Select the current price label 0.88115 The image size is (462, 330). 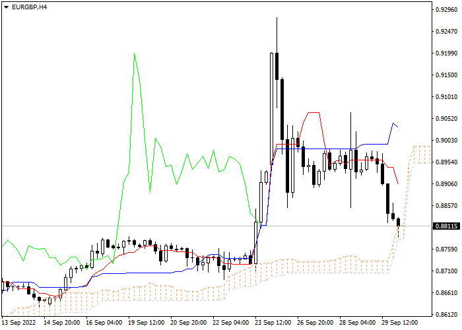point(447,226)
